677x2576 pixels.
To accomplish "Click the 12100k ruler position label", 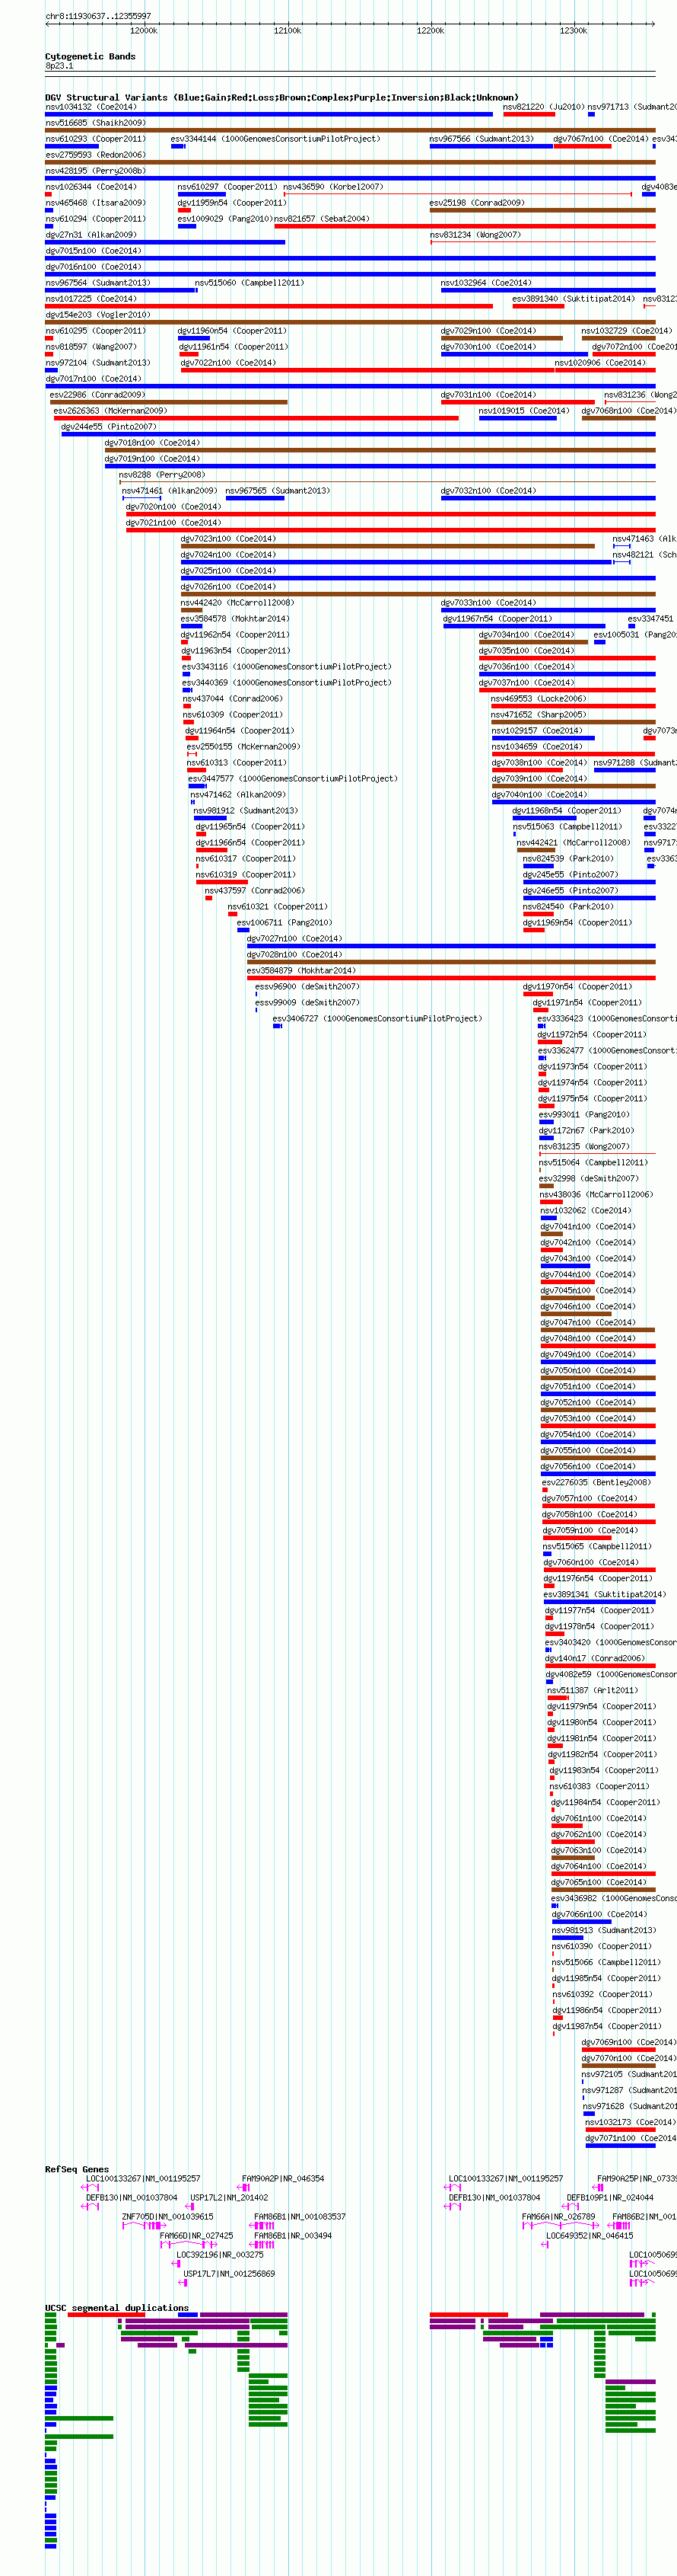I will click(288, 31).
